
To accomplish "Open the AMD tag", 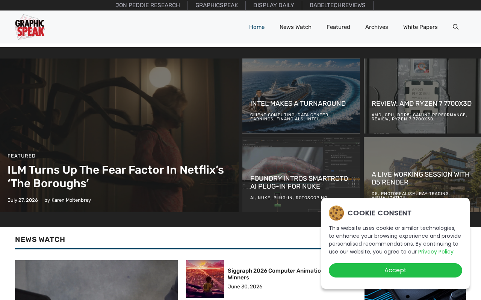I will click(x=377, y=115).
